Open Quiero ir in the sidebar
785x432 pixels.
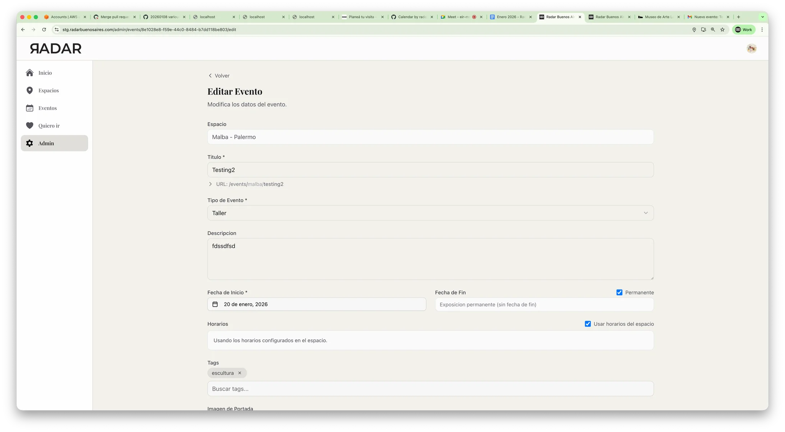pyautogui.click(x=54, y=126)
